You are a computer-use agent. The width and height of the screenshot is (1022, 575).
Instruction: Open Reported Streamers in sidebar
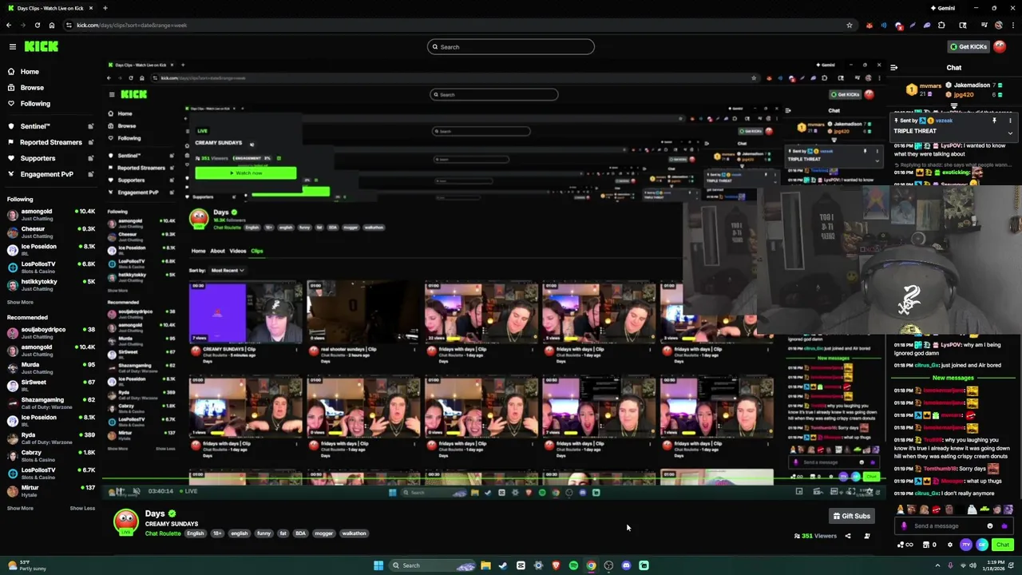point(51,142)
